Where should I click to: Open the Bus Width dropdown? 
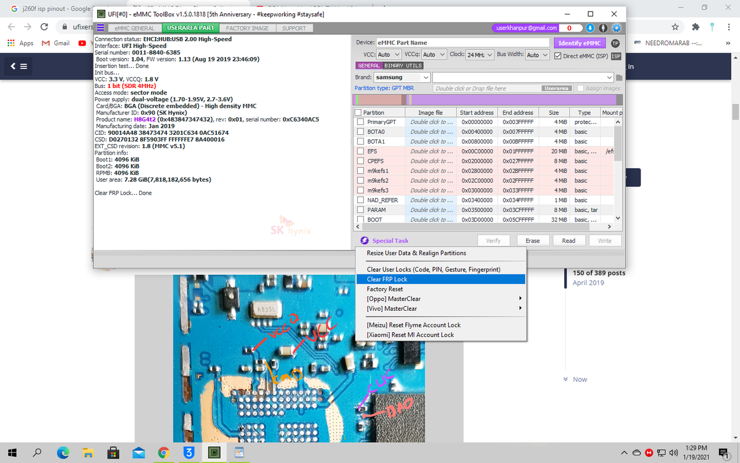coord(536,54)
